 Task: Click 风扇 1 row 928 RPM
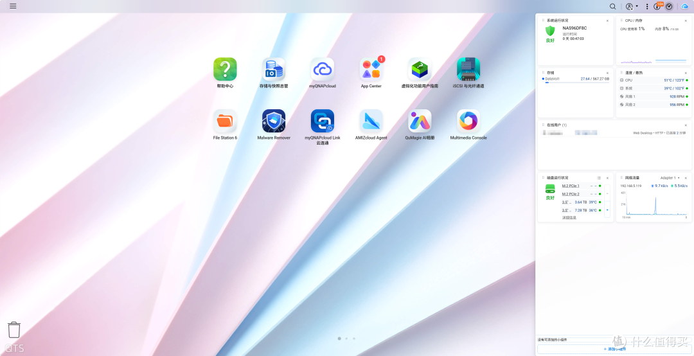pyautogui.click(x=654, y=96)
